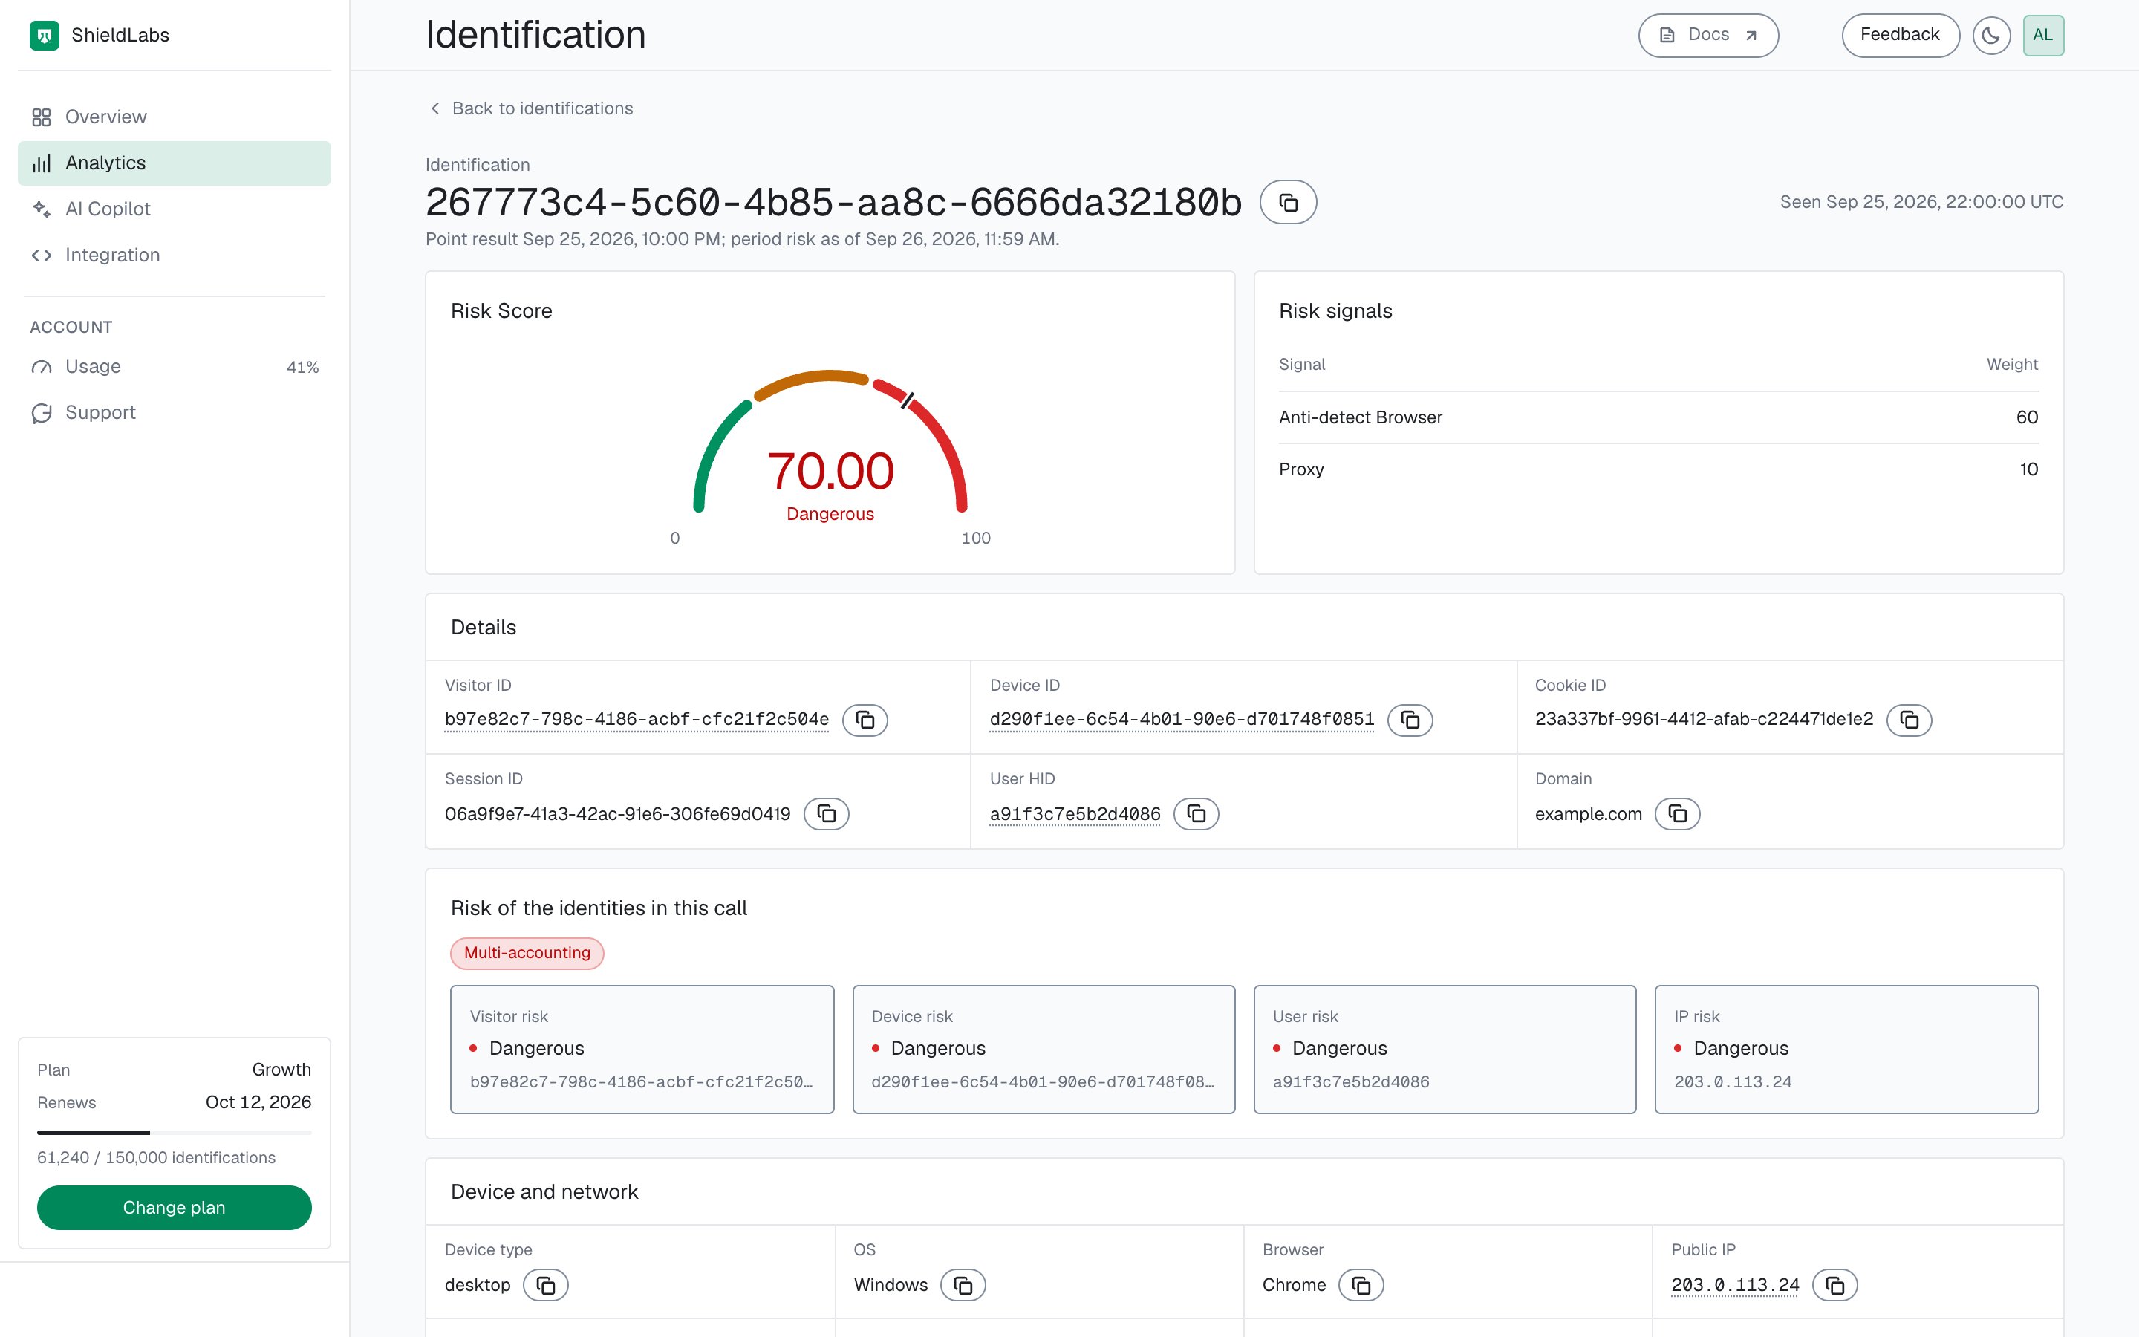Open the IP risk card
The width and height of the screenshot is (2139, 1337).
(1846, 1049)
